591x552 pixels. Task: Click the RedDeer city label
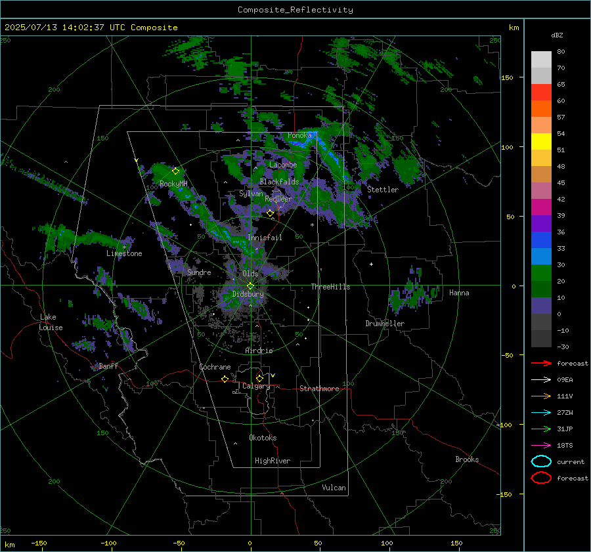pyautogui.click(x=278, y=199)
